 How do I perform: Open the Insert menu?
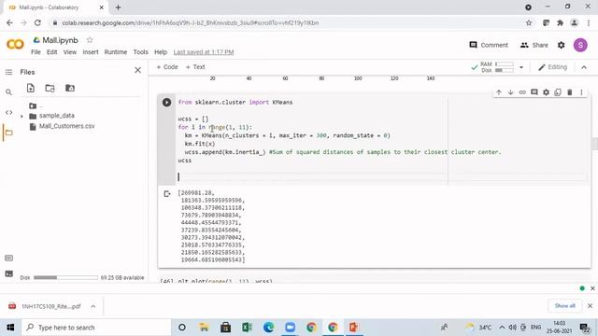coord(91,52)
